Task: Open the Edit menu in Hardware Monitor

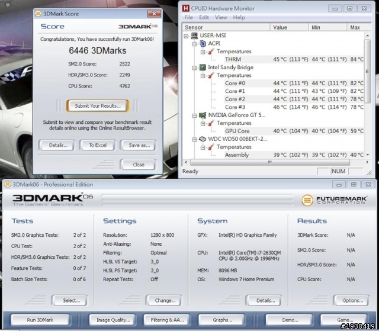Action: click(x=204, y=17)
